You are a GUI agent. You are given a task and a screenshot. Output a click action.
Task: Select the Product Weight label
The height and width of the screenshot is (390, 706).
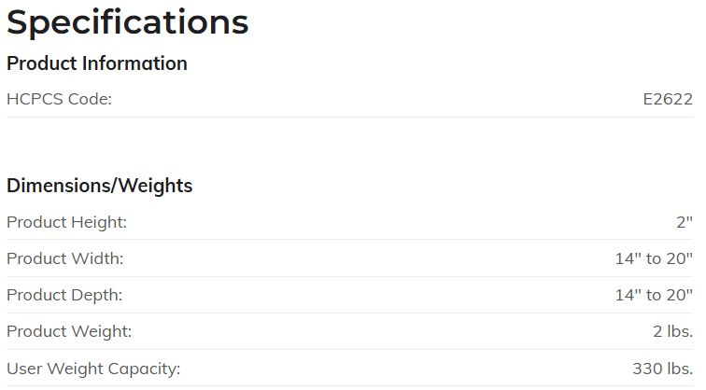tap(69, 331)
